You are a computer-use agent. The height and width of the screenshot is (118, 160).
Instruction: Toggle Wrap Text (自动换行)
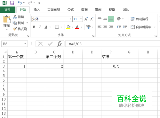tap(140, 19)
